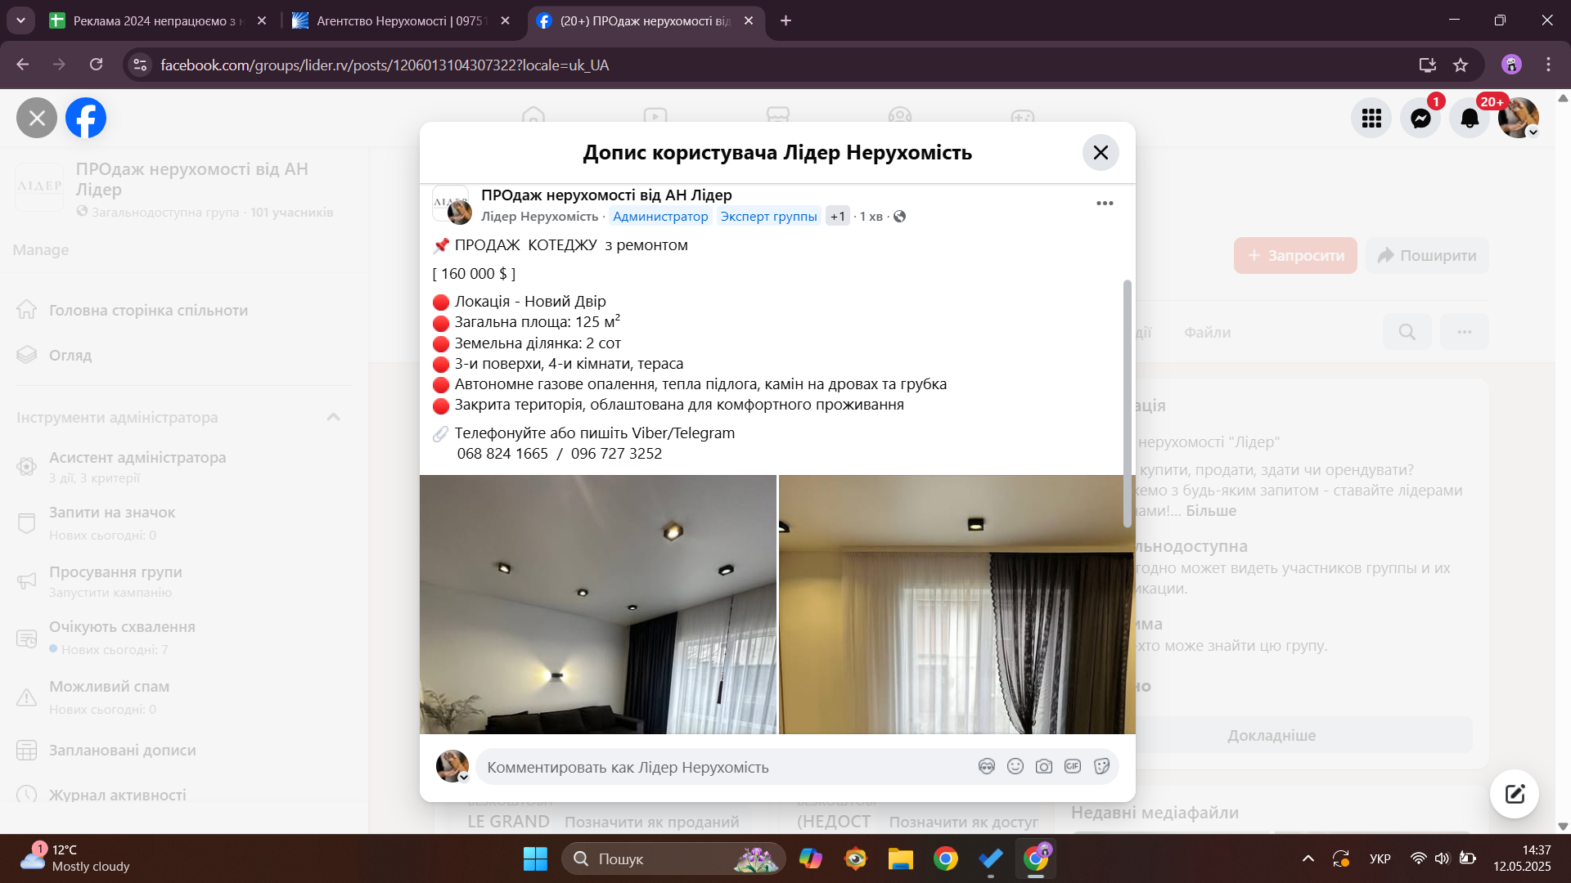Show hidden system tray icons
1571x883 pixels.
coord(1308,858)
